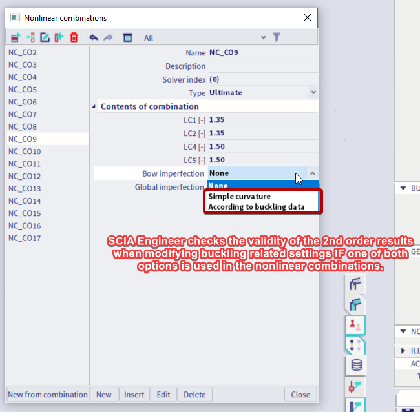Viewport: 420px width, 412px height.
Task: Click the new combination toolbar icon
Action: click(16, 37)
